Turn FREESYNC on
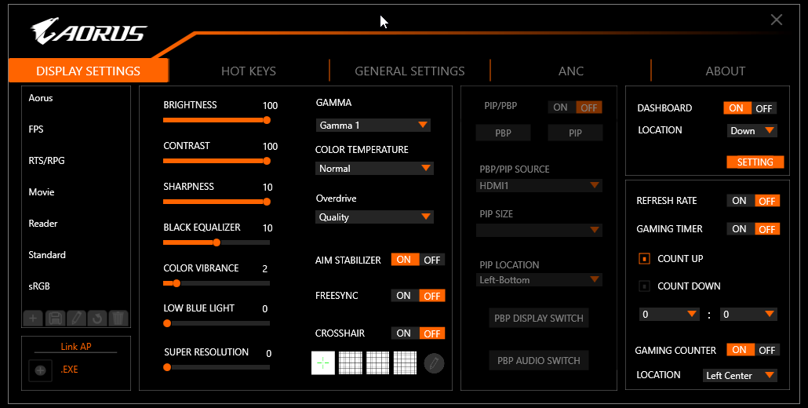 click(x=403, y=296)
